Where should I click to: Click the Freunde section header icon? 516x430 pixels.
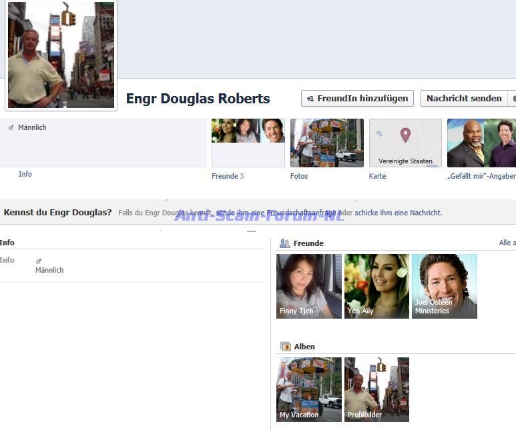point(285,243)
